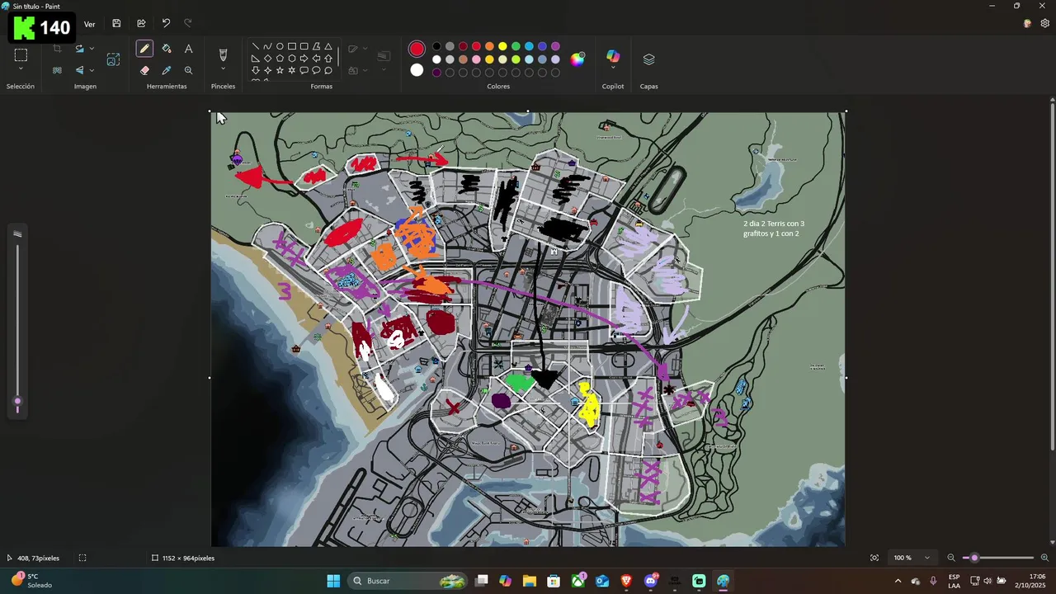Open the image resize tool icon
The height and width of the screenshot is (594, 1056).
click(113, 59)
